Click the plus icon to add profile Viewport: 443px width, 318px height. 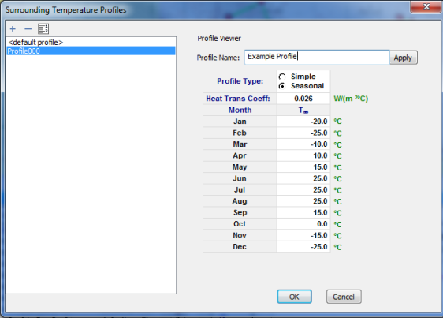coord(13,29)
